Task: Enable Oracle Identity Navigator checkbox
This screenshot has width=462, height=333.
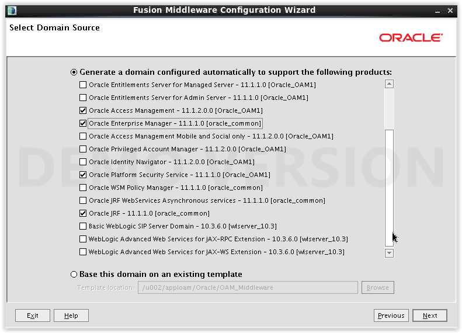Action: pos(83,162)
